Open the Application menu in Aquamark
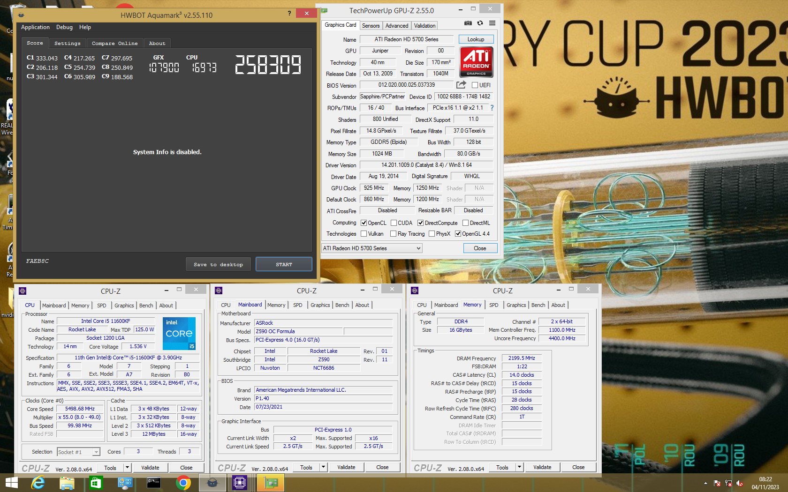Viewport: 788px width, 492px height. tap(35, 27)
